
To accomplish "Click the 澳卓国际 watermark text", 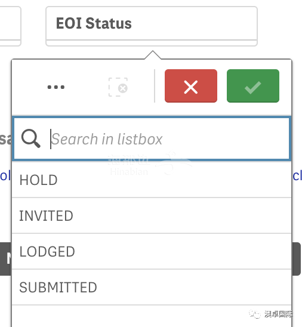I will (x=279, y=314).
